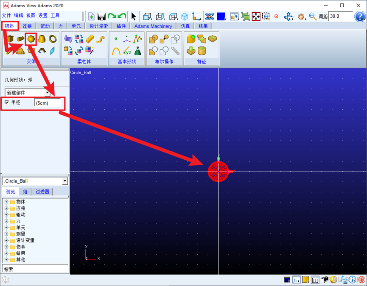Click the gold ruler discrete flexible link icon

click(x=90, y=39)
